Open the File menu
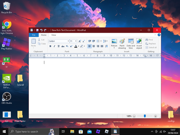The height and width of the screenshot is (135, 180). 34,35
